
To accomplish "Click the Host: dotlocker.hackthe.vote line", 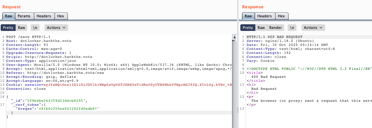I will pyautogui.click(x=39, y=41).
